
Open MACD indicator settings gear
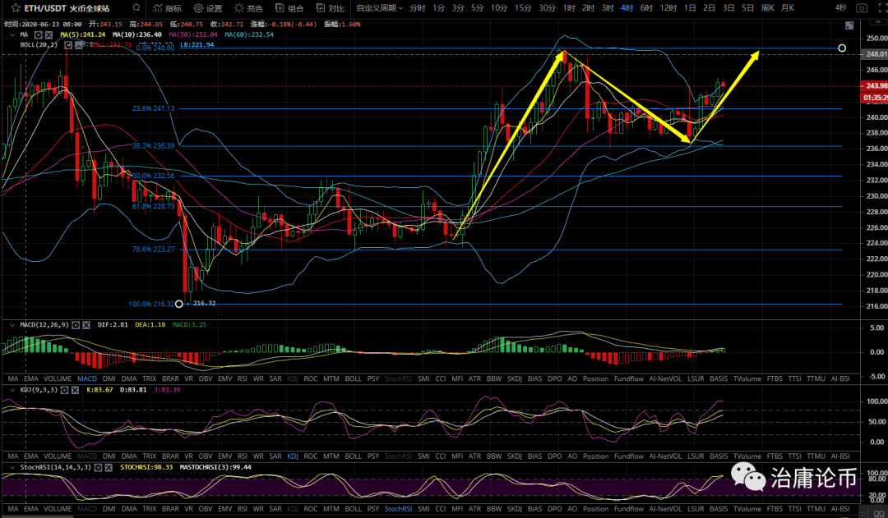(77, 324)
